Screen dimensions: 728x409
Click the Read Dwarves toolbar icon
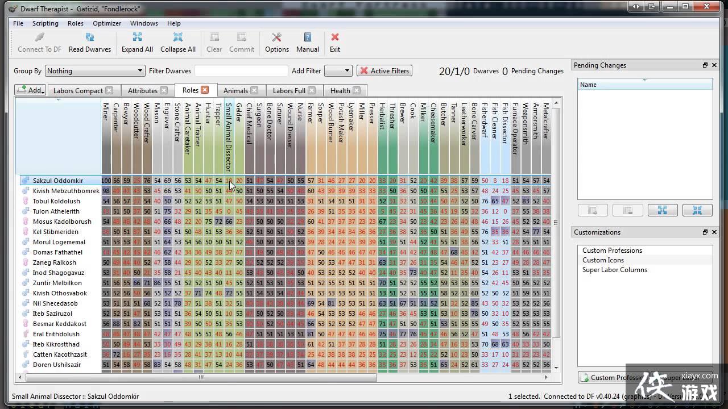point(90,43)
